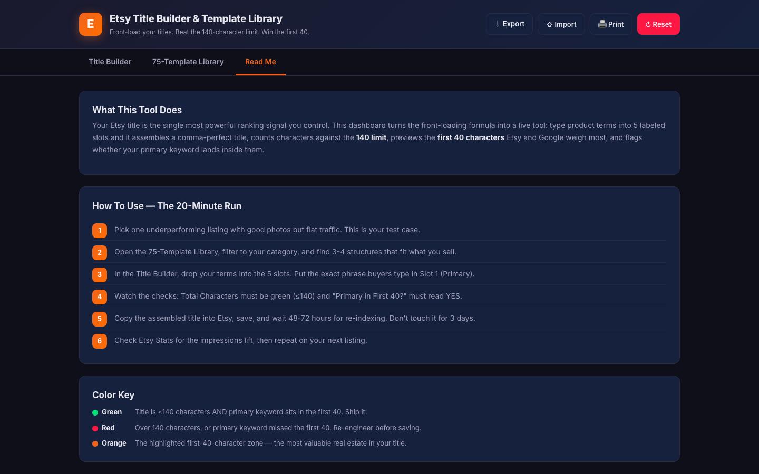Click the step 2 number badge

click(x=100, y=252)
